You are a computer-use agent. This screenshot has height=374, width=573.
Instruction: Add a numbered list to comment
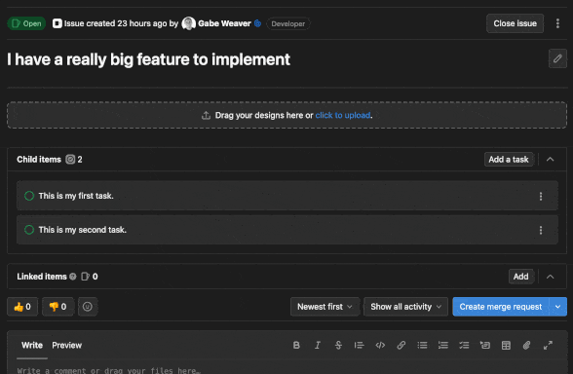[x=442, y=345]
